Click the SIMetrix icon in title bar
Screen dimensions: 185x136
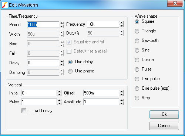click(5, 5)
